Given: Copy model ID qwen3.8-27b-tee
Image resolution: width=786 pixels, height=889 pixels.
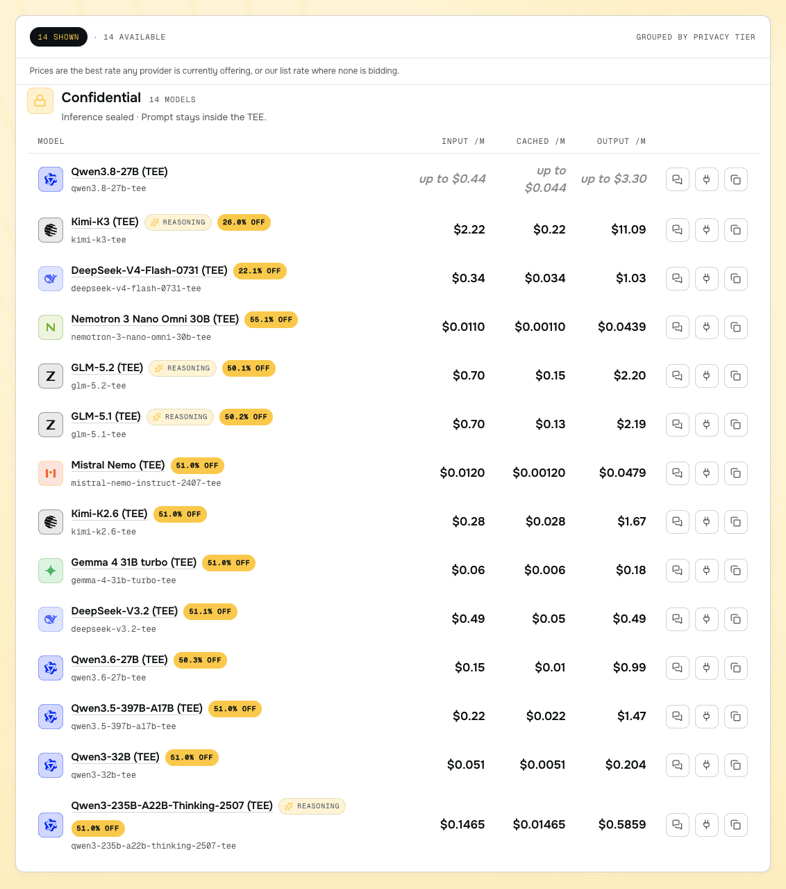Looking at the screenshot, I should pos(736,179).
